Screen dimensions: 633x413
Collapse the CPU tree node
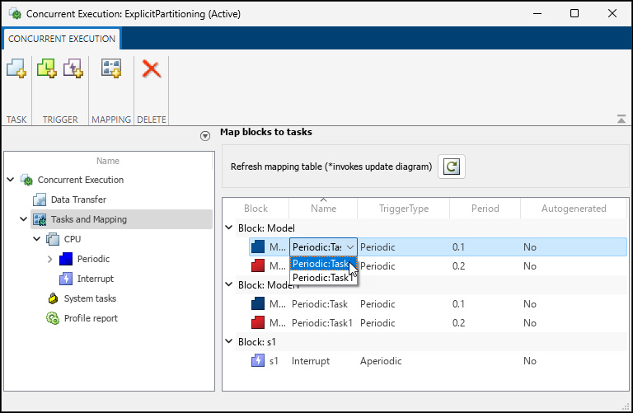(37, 239)
